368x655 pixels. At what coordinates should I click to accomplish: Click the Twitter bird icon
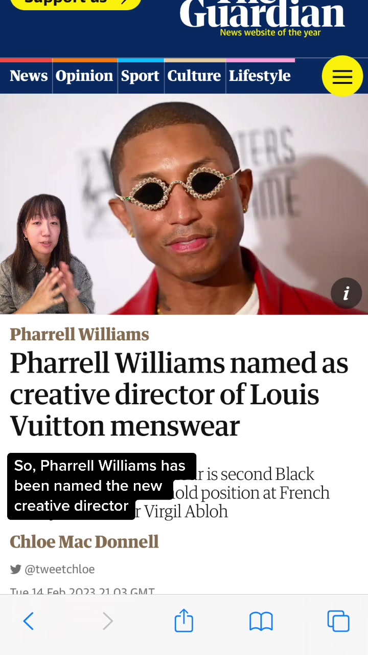point(15,569)
